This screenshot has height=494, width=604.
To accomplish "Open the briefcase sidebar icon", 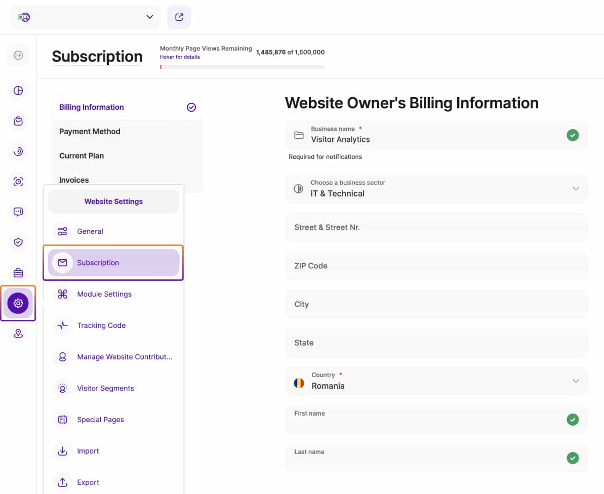I will (x=18, y=273).
